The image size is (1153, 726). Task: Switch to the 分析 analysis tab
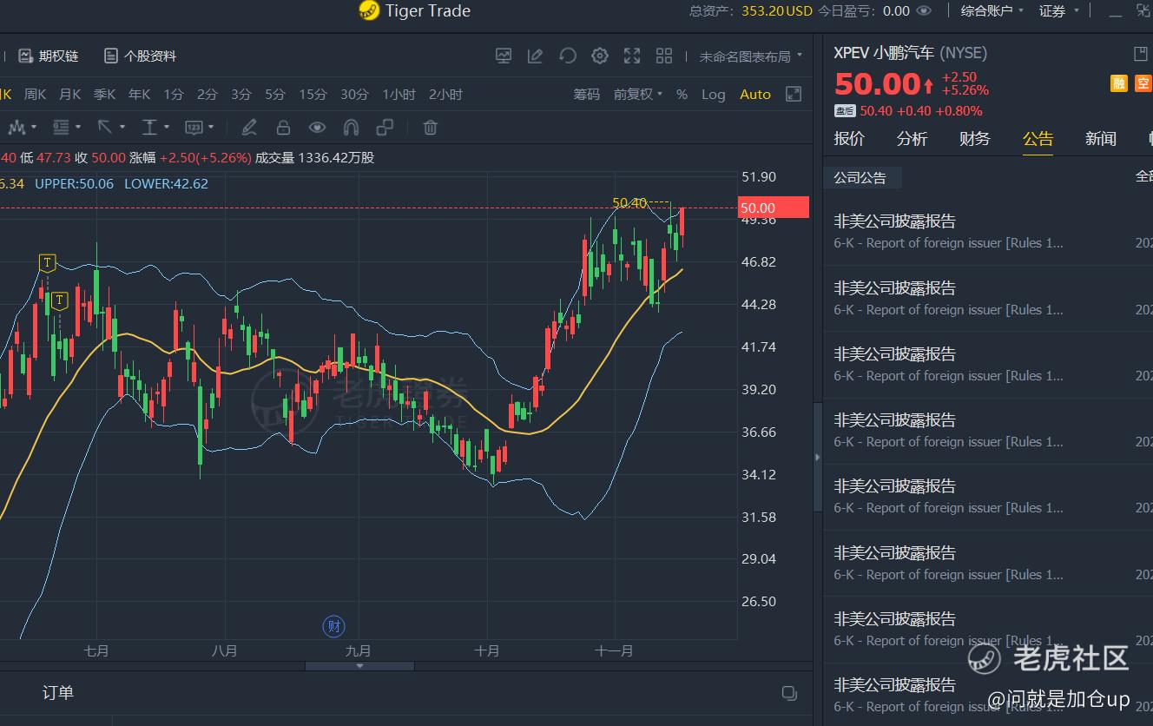(912, 139)
